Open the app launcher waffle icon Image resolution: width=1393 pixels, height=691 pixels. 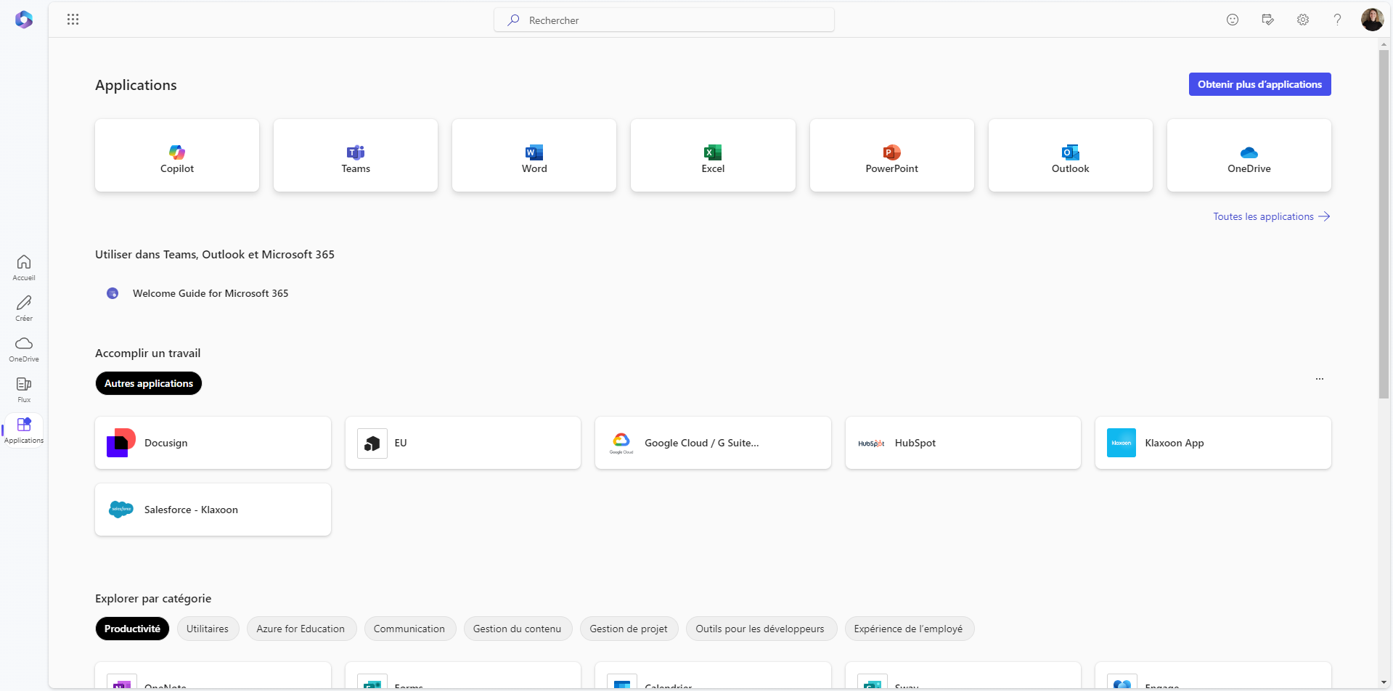tap(73, 20)
